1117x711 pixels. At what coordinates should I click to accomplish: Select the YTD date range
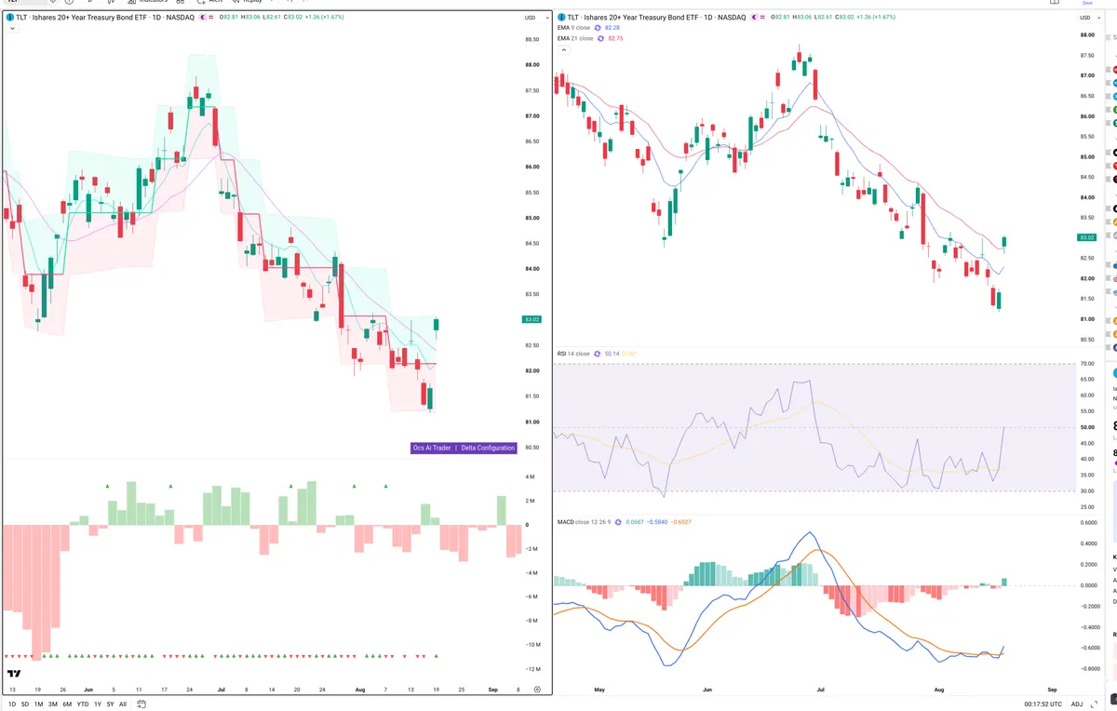pos(83,704)
